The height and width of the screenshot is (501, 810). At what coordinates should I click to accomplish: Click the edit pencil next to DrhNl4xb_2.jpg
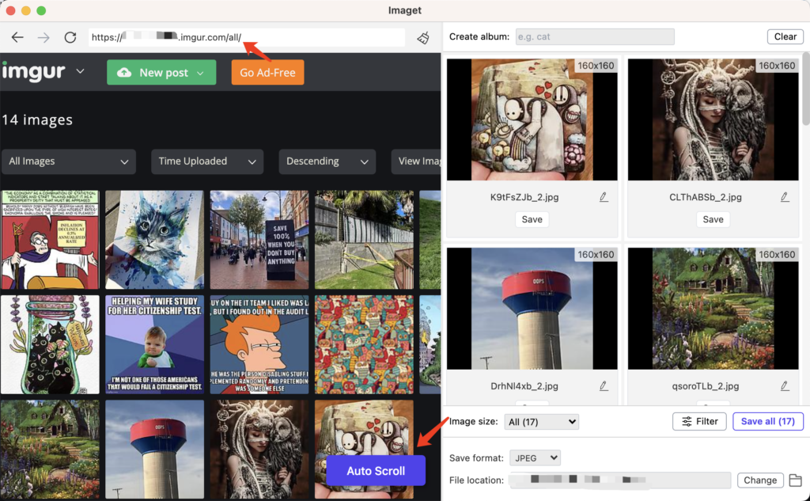604,385
